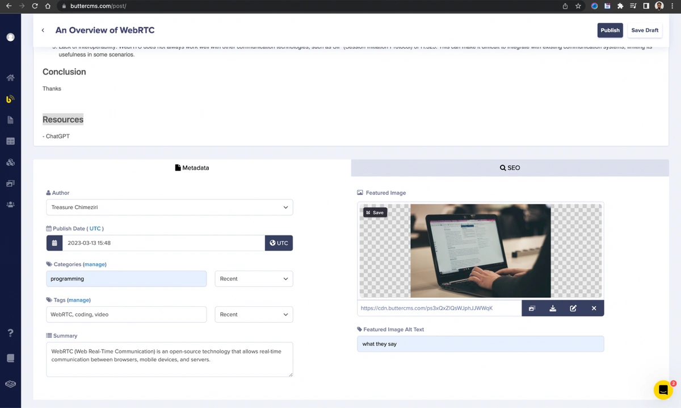Open browser media control icon
This screenshot has width=681, height=408.
[633, 6]
